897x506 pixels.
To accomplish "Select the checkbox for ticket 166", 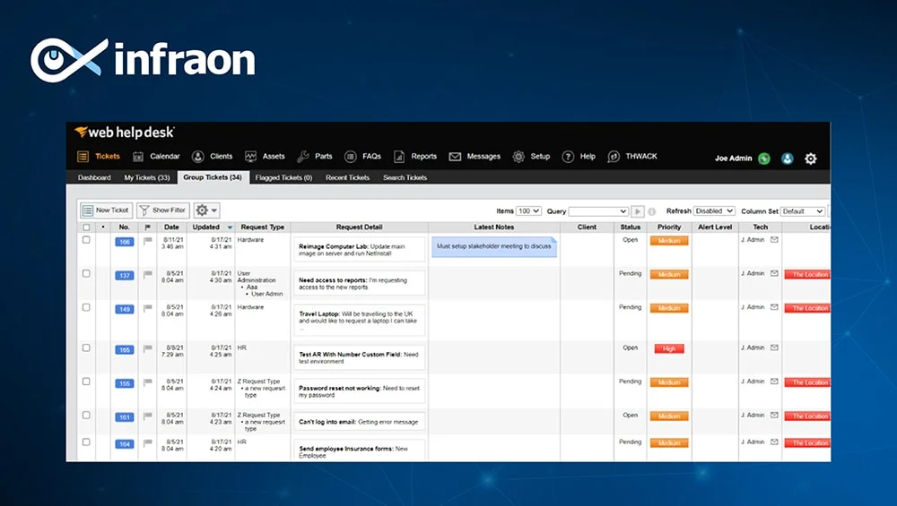I will point(86,240).
